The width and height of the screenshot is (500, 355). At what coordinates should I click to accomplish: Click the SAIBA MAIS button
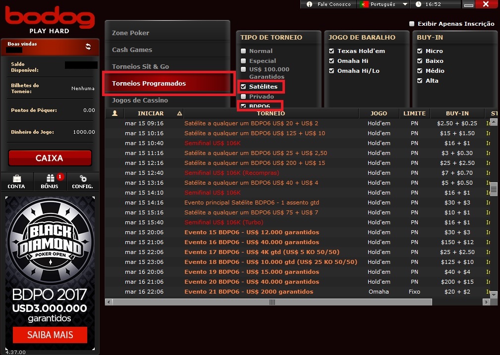(x=50, y=335)
